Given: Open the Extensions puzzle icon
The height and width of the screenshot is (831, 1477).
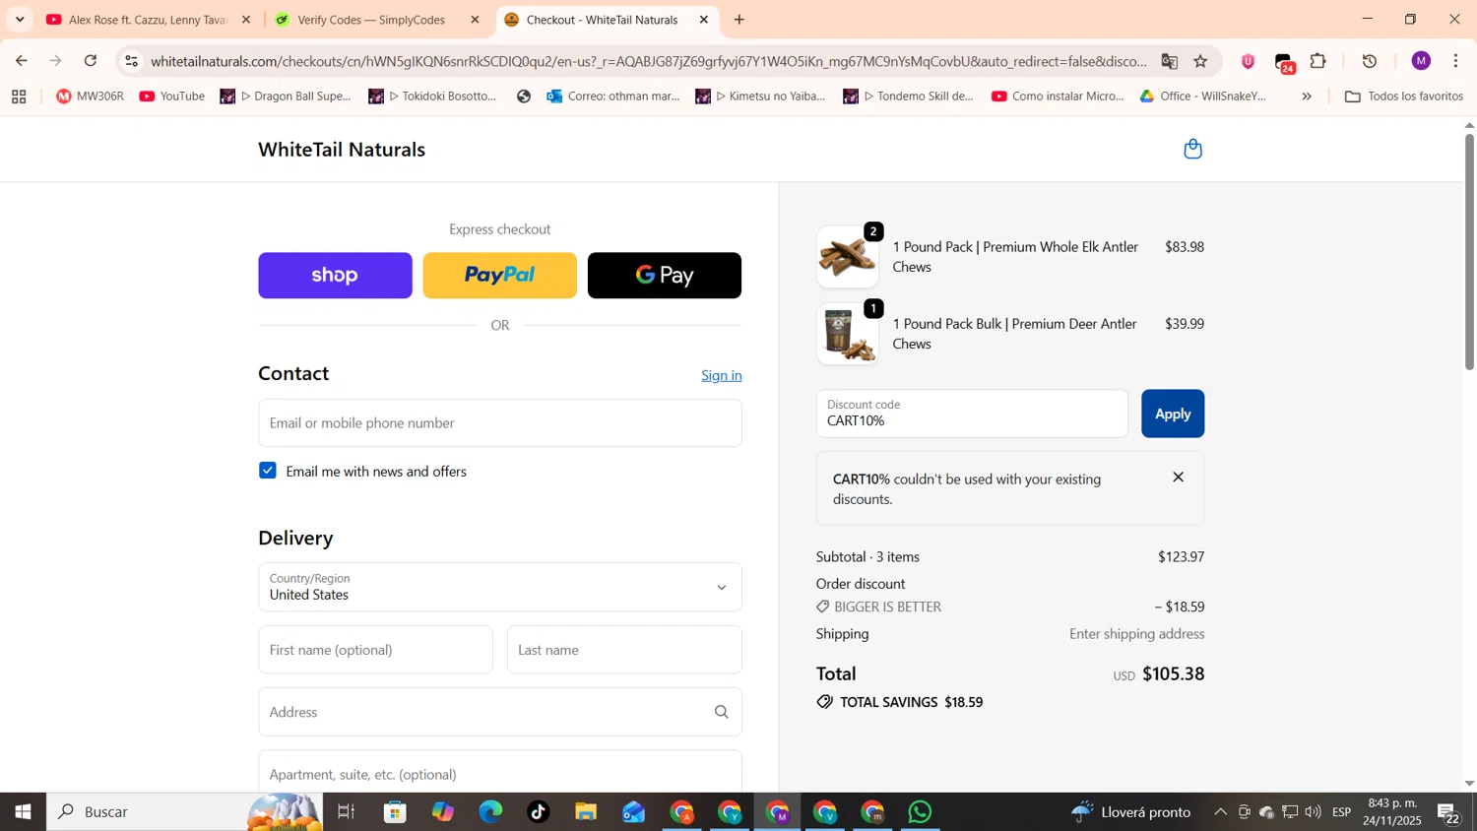Looking at the screenshot, I should 1318,61.
